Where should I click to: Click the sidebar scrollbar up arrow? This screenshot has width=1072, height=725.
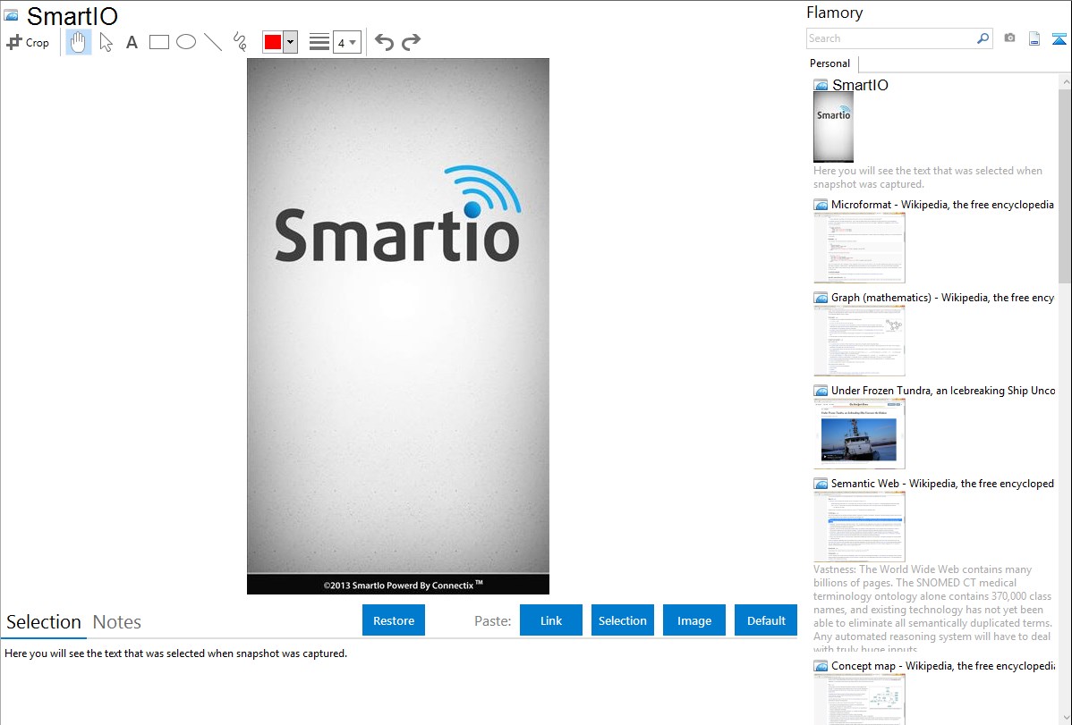[1066, 81]
